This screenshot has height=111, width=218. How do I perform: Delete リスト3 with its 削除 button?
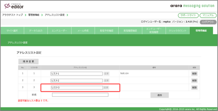click(194, 88)
